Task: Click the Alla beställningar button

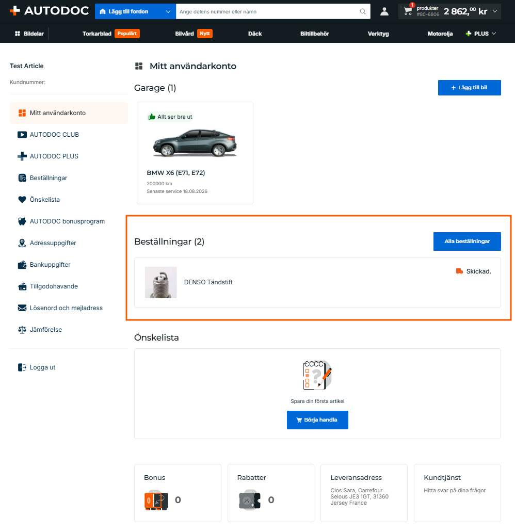Action: click(467, 241)
